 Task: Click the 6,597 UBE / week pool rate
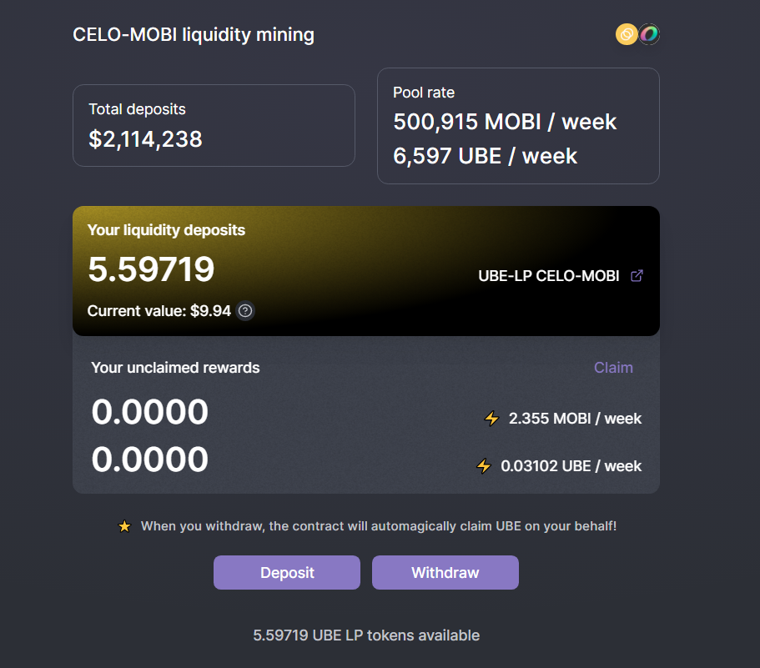click(485, 155)
